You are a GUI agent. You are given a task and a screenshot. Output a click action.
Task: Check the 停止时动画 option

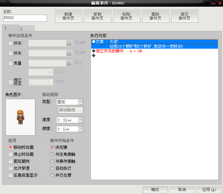pyautogui.click(x=10, y=154)
